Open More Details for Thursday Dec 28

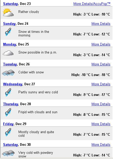tap(101, 104)
